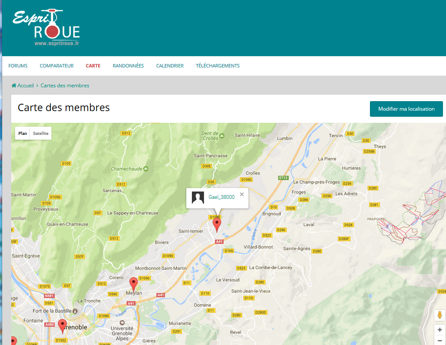Click La Combe-de-Lancey label
The width and height of the screenshot is (446, 345).
click(x=271, y=268)
